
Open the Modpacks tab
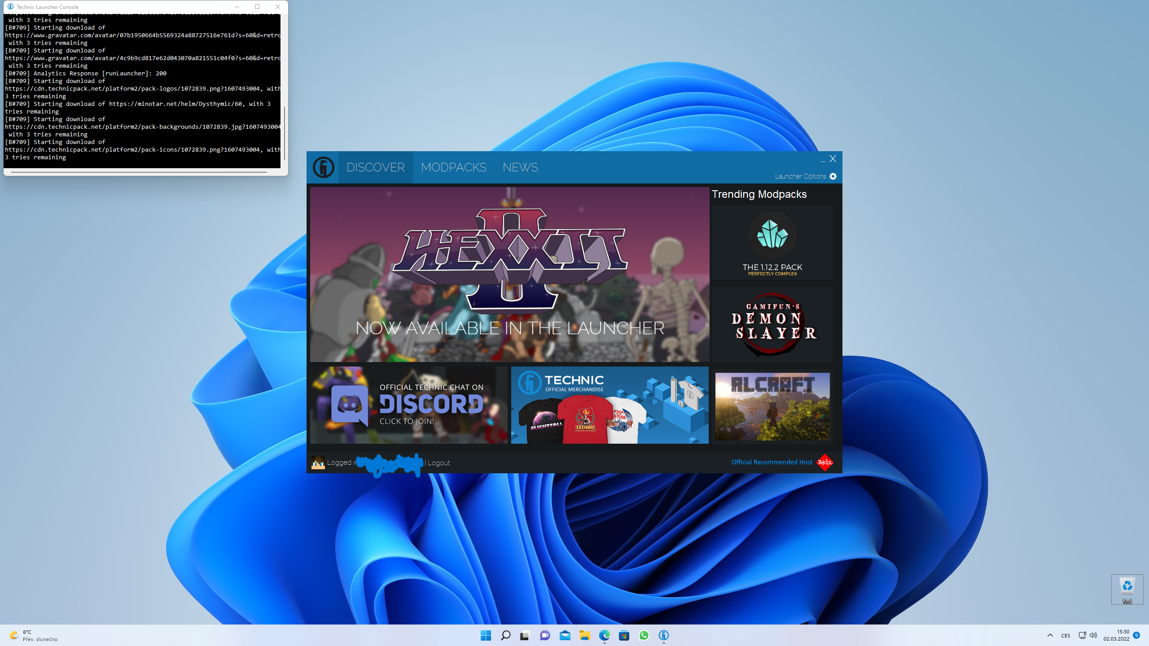click(x=453, y=167)
